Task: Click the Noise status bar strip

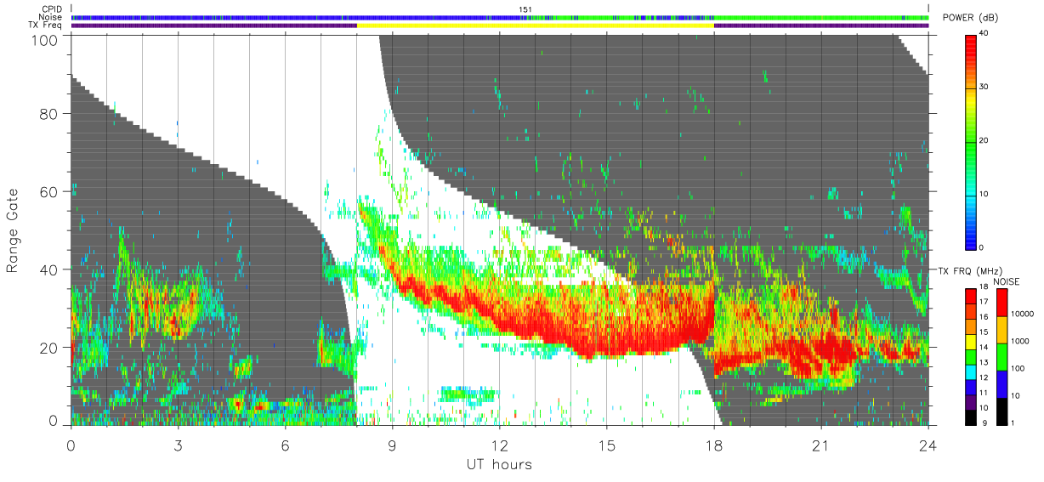Action: (500, 17)
